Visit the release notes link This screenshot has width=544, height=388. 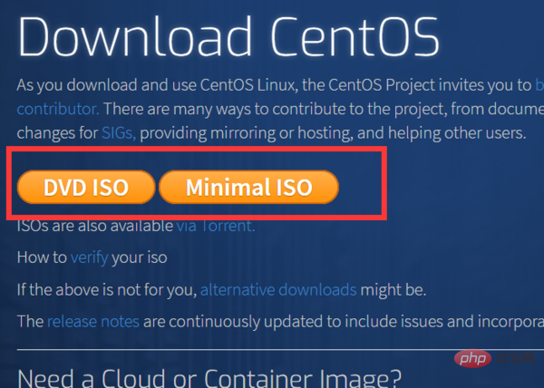[92, 321]
